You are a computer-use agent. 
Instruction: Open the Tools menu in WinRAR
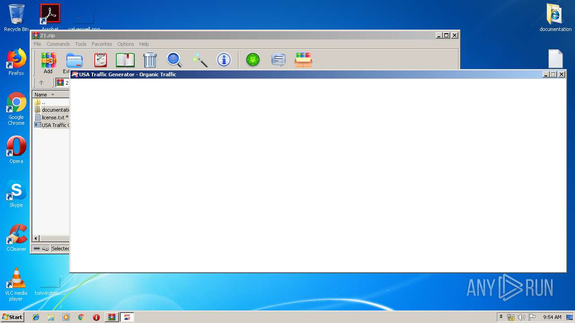coord(81,44)
